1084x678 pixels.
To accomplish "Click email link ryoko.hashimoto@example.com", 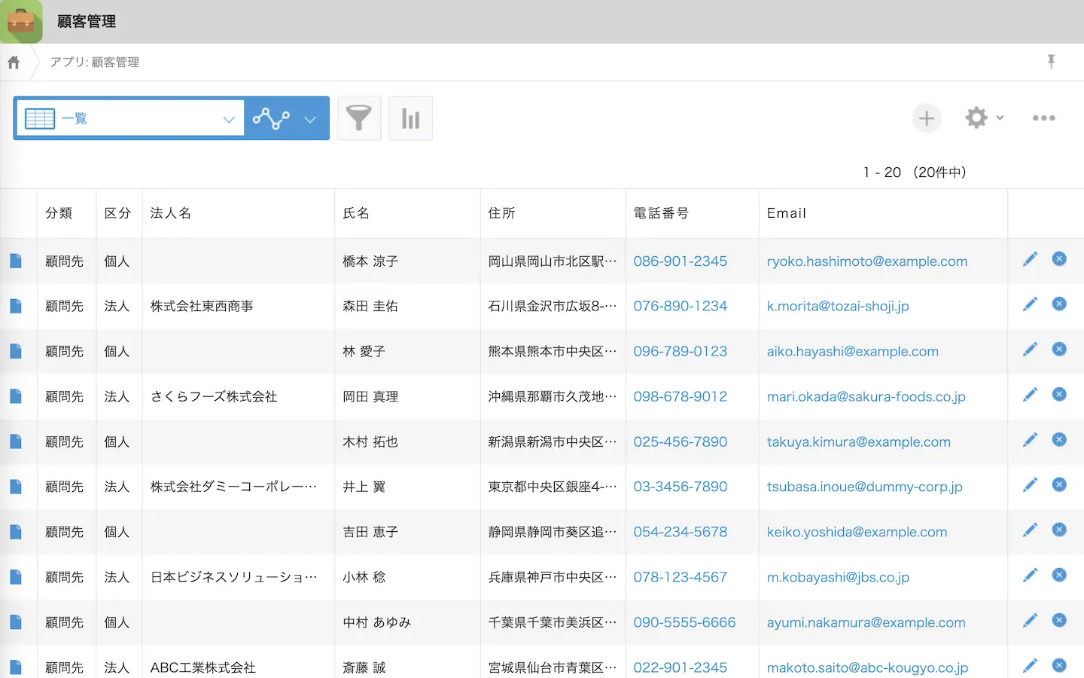I will pos(866,261).
